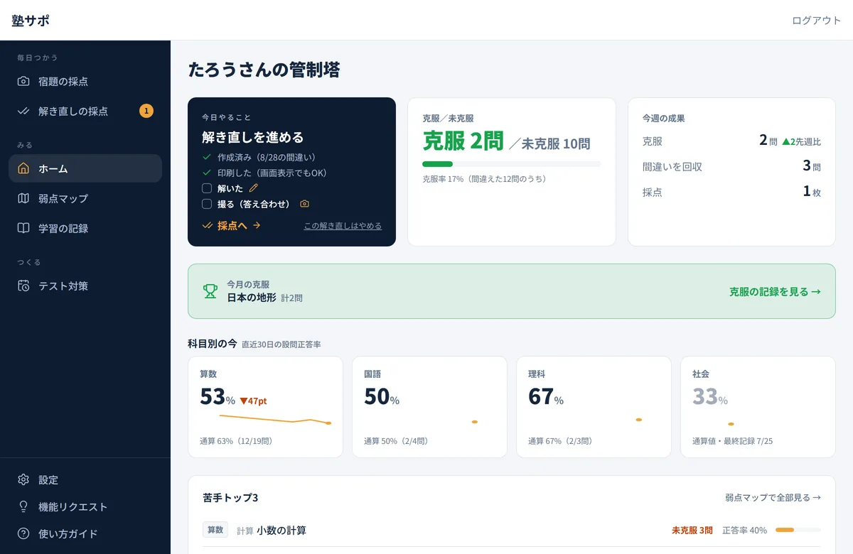Viewport: 853px width, 554px height.
Task: Click the この解き直しはやめる link
Action: tap(343, 226)
